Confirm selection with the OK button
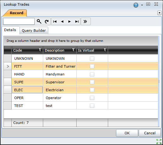 (x=127, y=133)
